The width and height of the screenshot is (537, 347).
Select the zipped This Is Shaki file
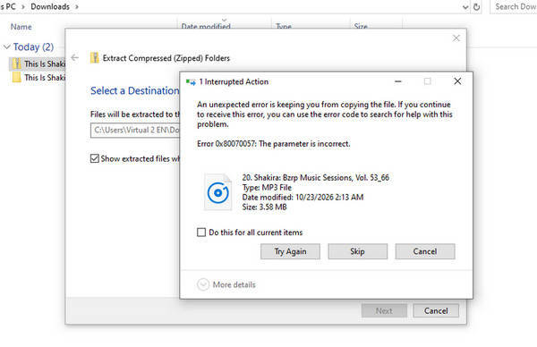pyautogui.click(x=38, y=64)
